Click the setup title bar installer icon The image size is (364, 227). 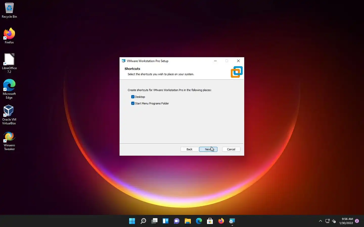click(123, 61)
